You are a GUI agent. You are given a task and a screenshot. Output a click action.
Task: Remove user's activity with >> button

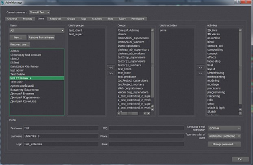click(201, 73)
